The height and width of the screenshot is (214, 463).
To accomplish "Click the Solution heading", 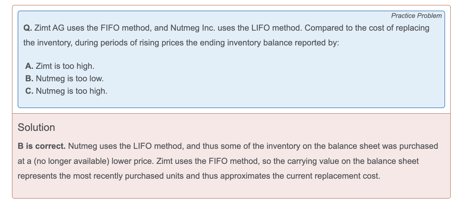I will (x=36, y=128).
